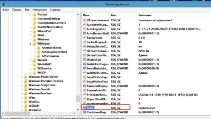Screen dimensions: 211x119
Task: Click the string icon of the Shell value
Action: [x=84, y=108]
